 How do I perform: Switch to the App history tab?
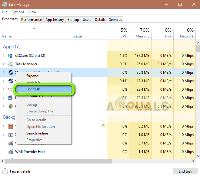pos(55,20)
